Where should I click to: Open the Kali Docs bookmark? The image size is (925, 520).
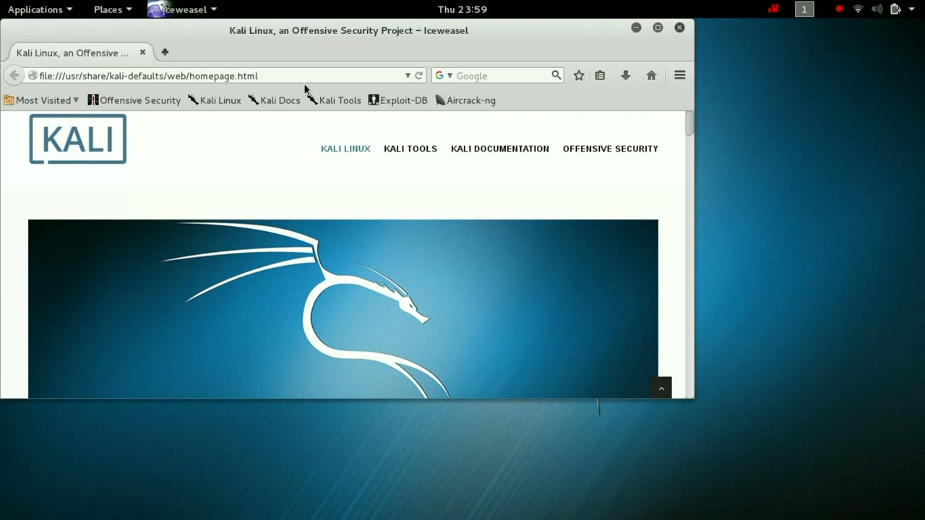[274, 100]
